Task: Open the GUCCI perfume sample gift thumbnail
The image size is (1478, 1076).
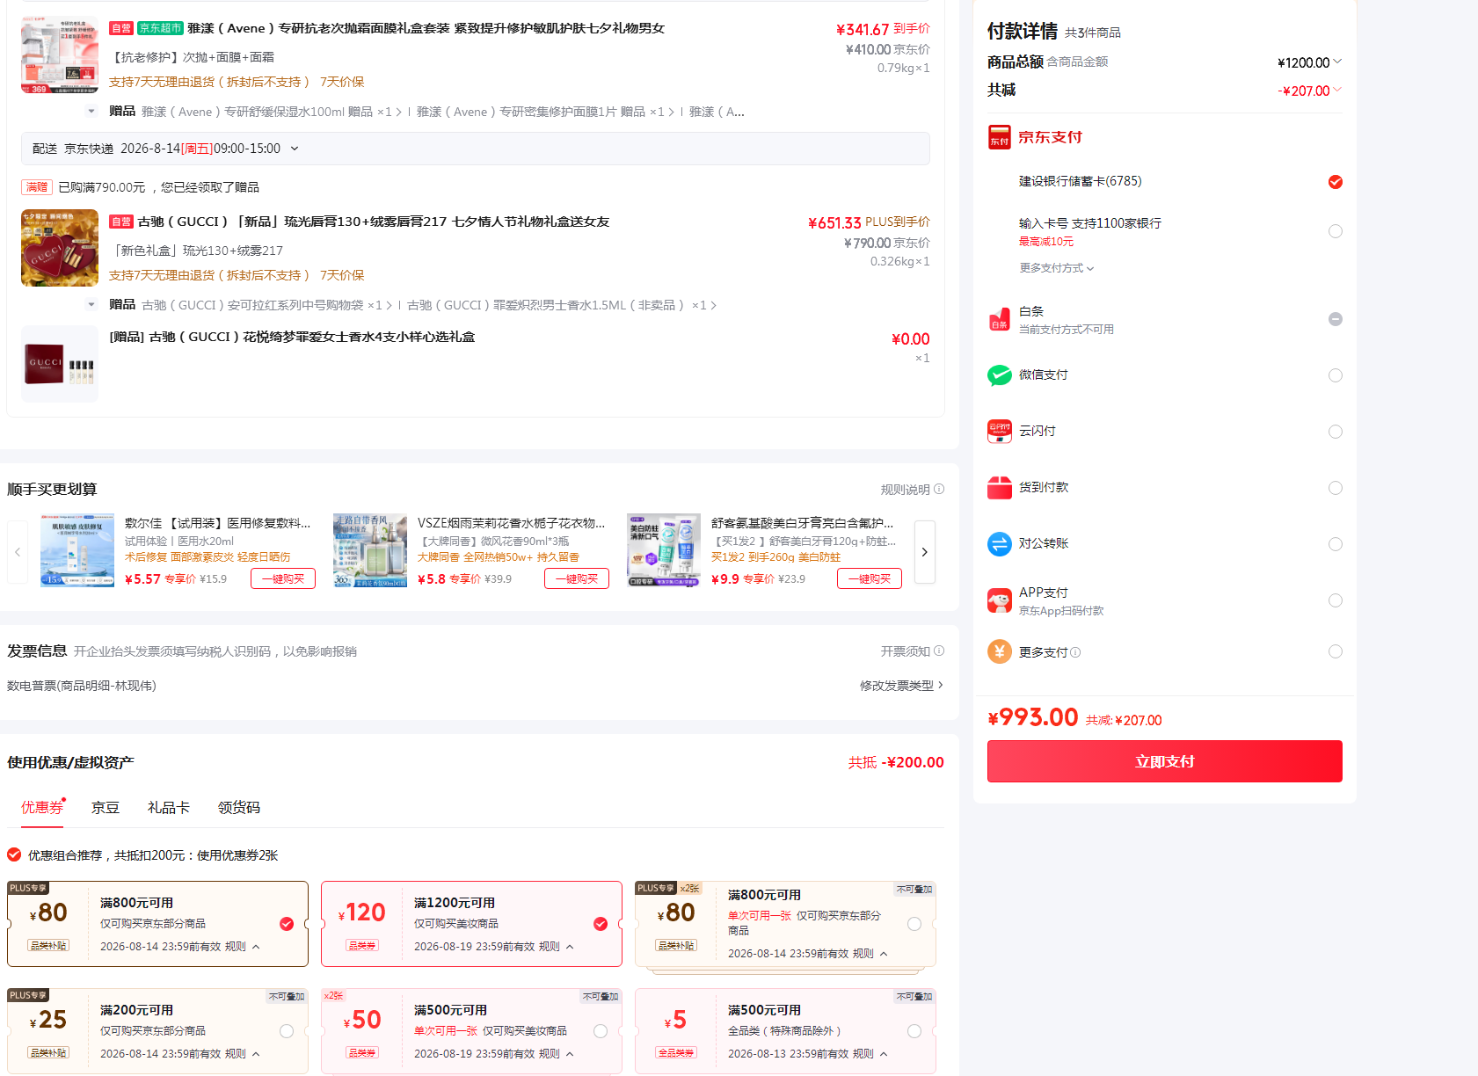Action: [x=60, y=364]
